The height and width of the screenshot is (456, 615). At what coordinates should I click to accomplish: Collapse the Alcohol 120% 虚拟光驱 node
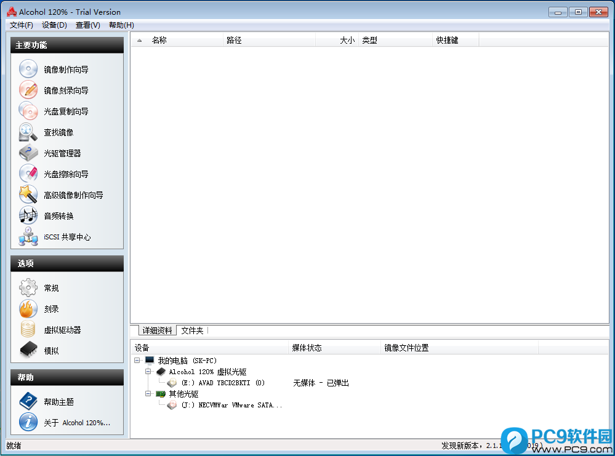(x=148, y=371)
